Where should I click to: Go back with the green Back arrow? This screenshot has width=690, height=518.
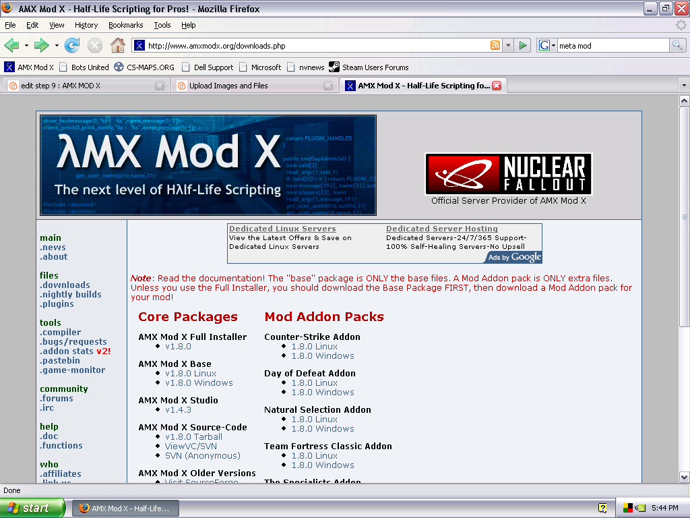click(x=12, y=45)
